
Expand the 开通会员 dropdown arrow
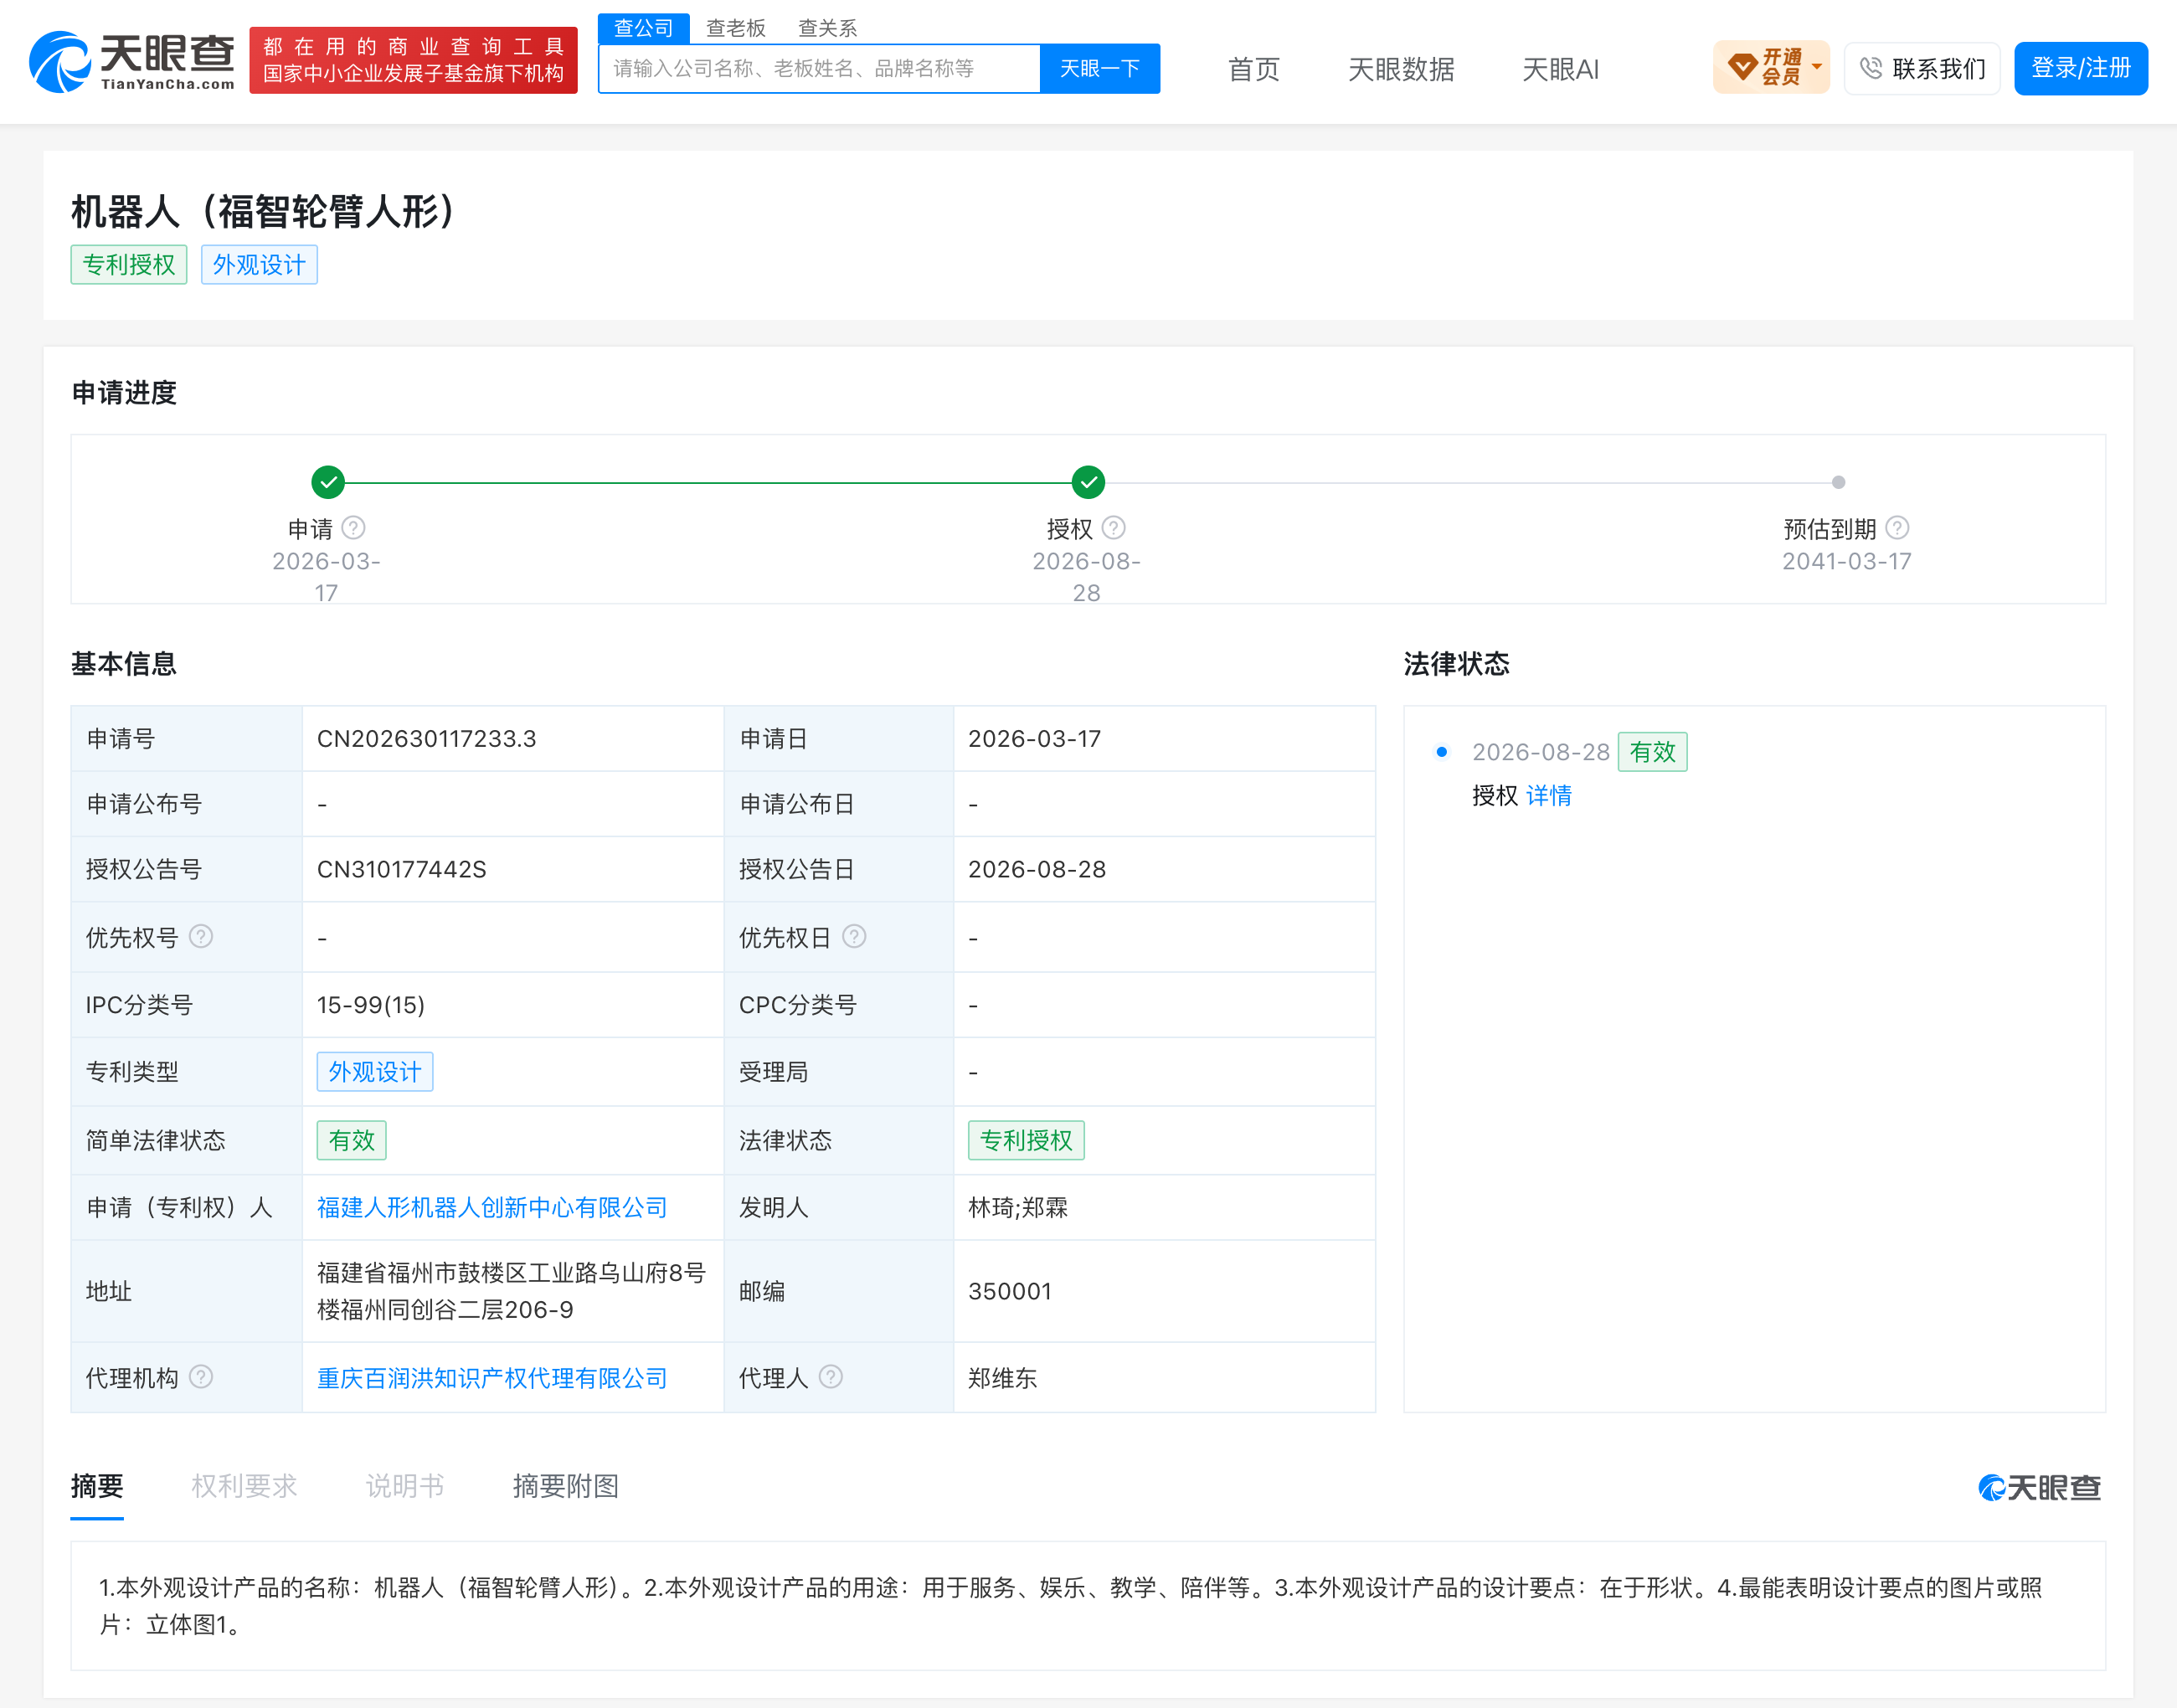1817,67
